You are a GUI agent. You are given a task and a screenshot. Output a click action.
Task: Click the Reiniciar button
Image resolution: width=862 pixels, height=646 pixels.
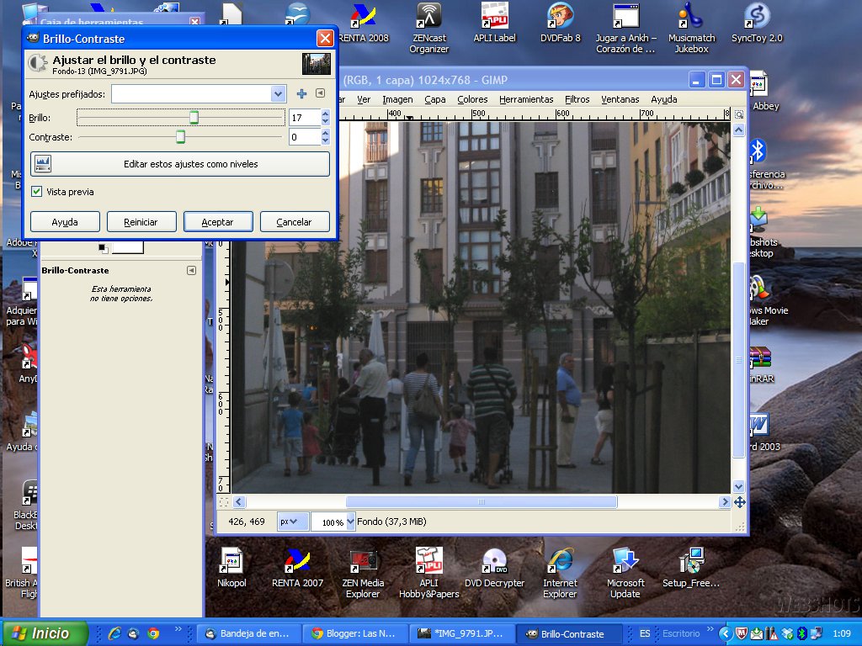pos(141,222)
